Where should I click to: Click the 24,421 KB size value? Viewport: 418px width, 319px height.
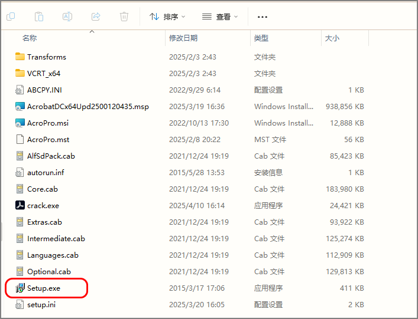click(347, 205)
